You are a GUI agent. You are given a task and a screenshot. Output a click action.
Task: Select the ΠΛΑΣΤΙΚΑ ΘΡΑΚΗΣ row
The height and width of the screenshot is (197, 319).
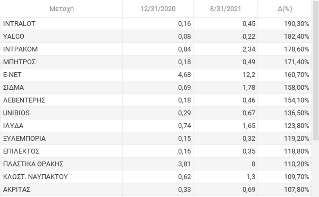click(x=156, y=164)
